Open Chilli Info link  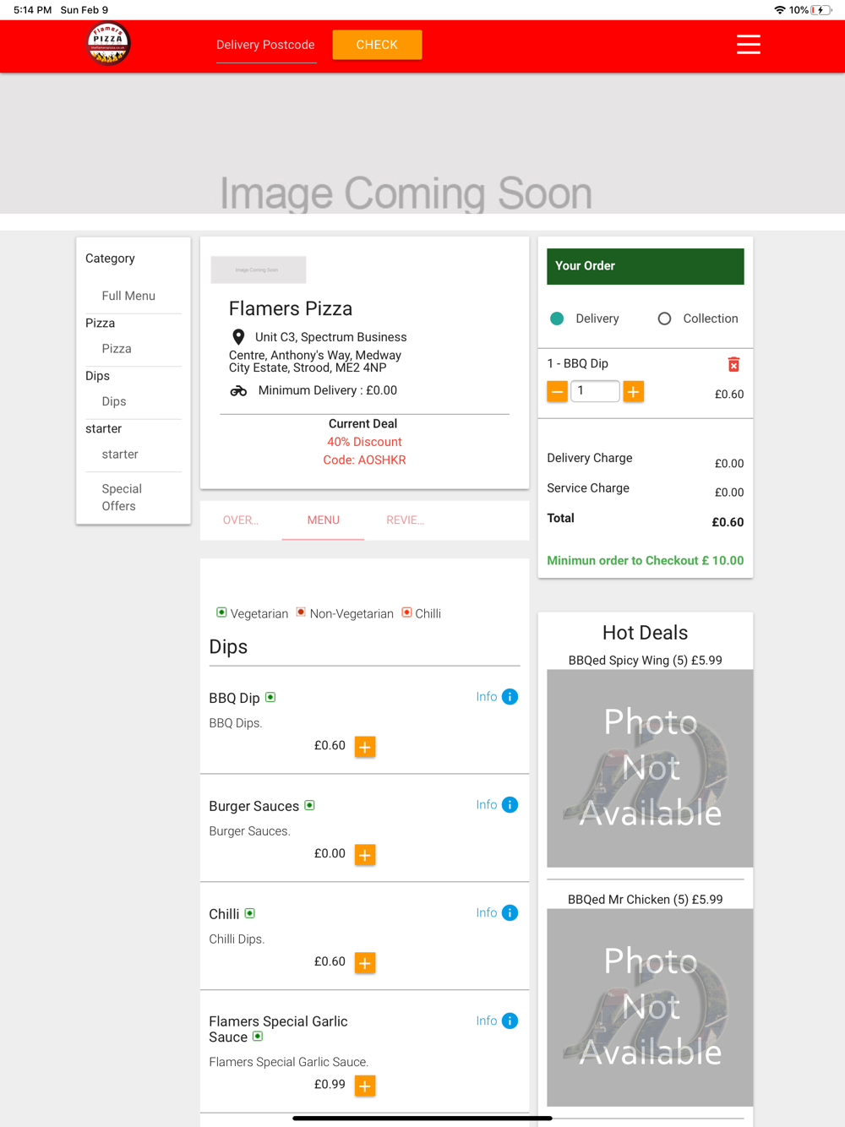[487, 913]
